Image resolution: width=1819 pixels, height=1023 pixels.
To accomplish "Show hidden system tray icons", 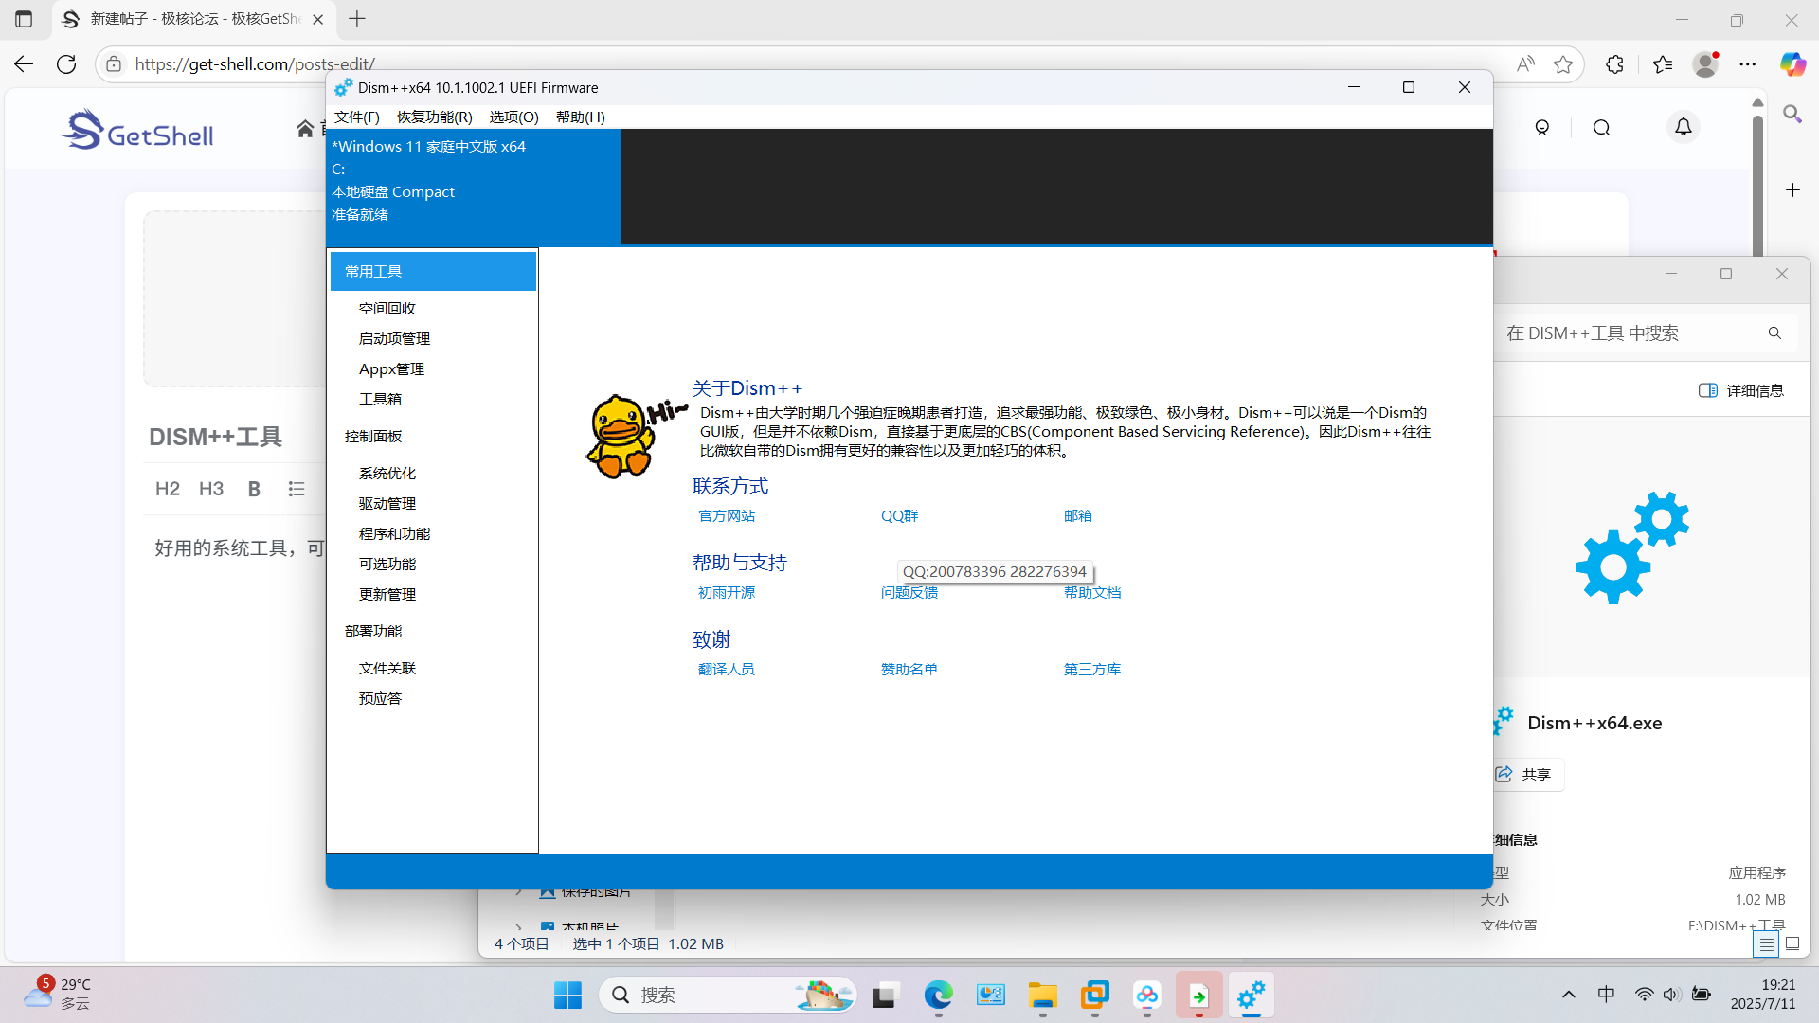I will click(x=1569, y=995).
